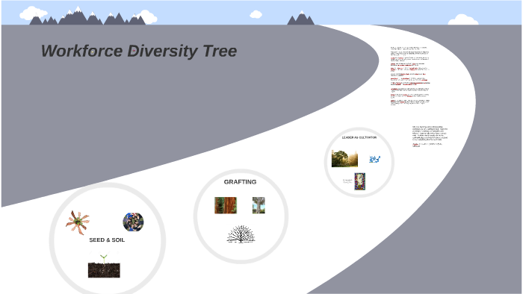Image resolution: width=523 pixels, height=294 pixels.
Task: Select the GRAFTING circle heading
Action: coord(240,182)
